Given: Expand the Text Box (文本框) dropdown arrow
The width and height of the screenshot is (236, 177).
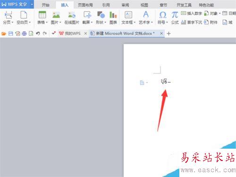Looking at the screenshot, I should click(x=135, y=22).
